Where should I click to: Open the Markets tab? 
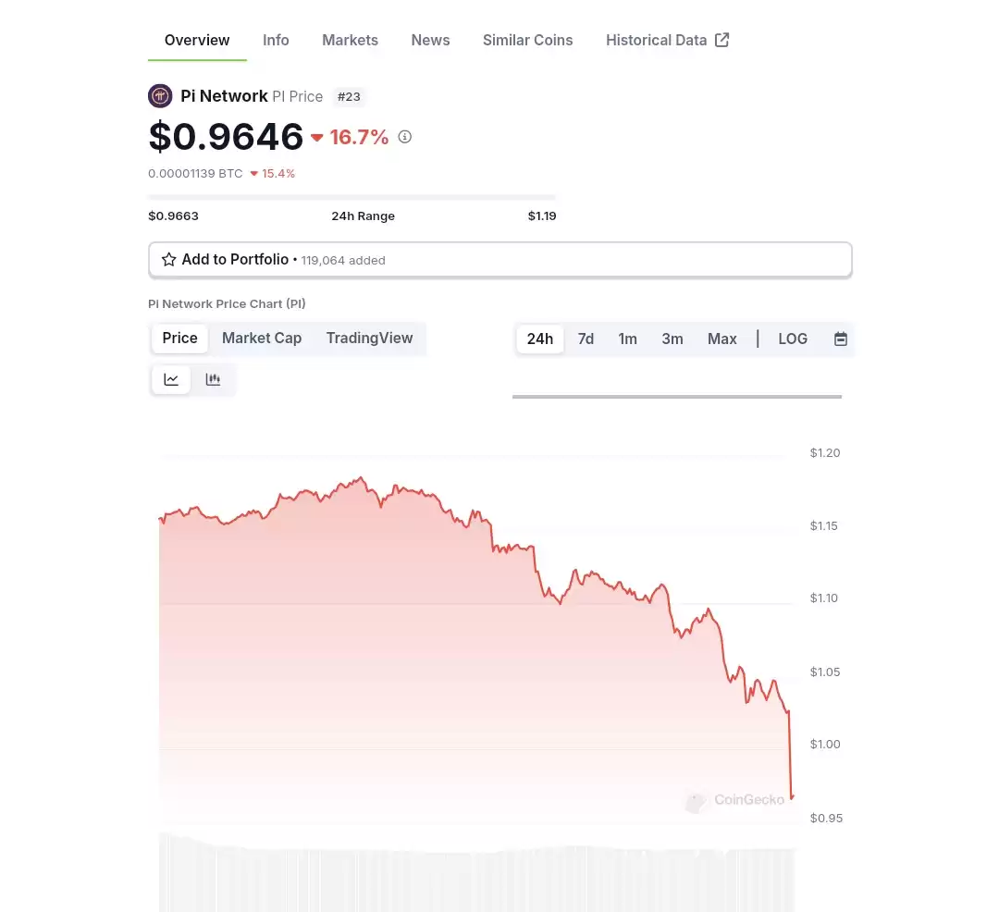350,40
